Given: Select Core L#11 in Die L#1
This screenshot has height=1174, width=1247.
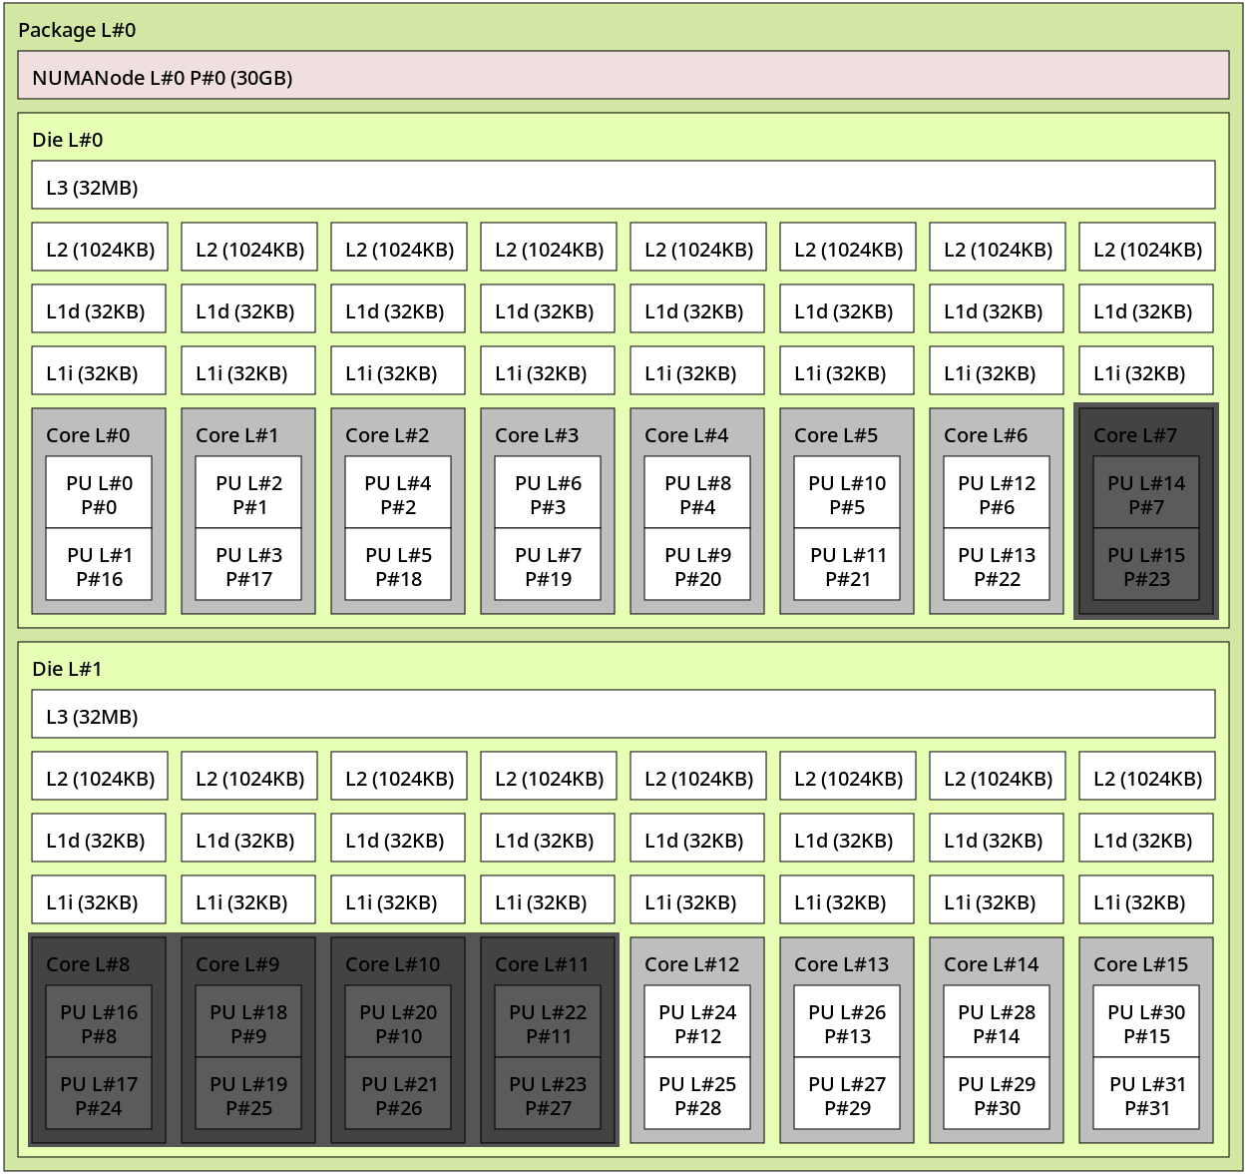Looking at the screenshot, I should click(546, 963).
